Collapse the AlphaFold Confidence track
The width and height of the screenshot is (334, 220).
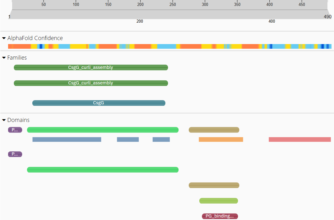(4, 38)
